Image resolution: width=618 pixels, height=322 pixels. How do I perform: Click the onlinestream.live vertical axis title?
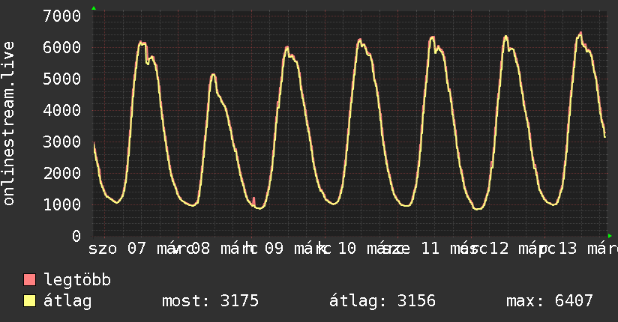coord(9,124)
